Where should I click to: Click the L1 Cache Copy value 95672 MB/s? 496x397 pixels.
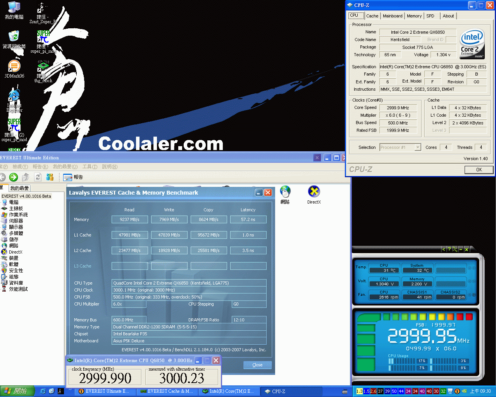coord(208,235)
